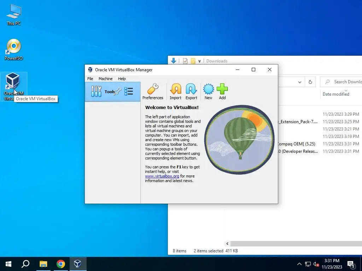Open Preferences in VirtualBox toolbar
The height and width of the screenshot is (271, 362).
click(153, 92)
